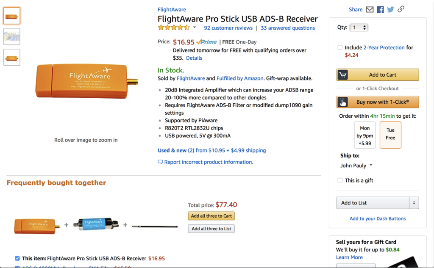Click the Prime logo next to price

point(207,42)
